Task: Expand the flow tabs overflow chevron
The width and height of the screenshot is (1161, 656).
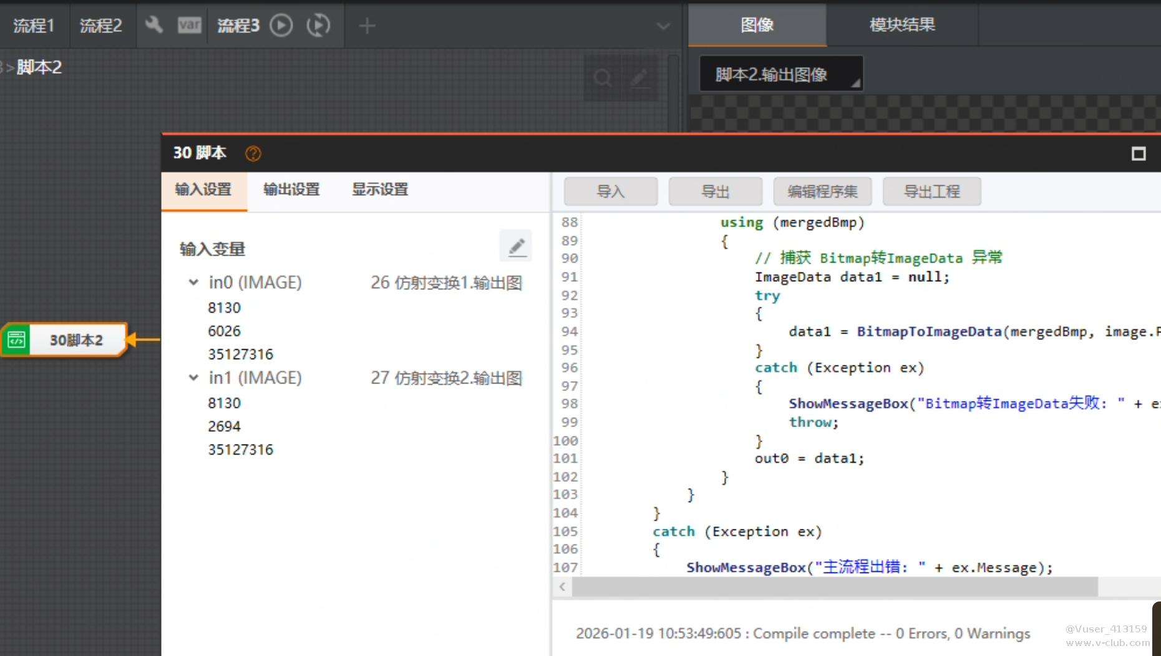Action: tap(663, 26)
